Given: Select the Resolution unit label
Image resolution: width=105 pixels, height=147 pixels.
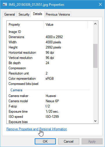Looking at the screenshot, I should click(x=19, y=73).
